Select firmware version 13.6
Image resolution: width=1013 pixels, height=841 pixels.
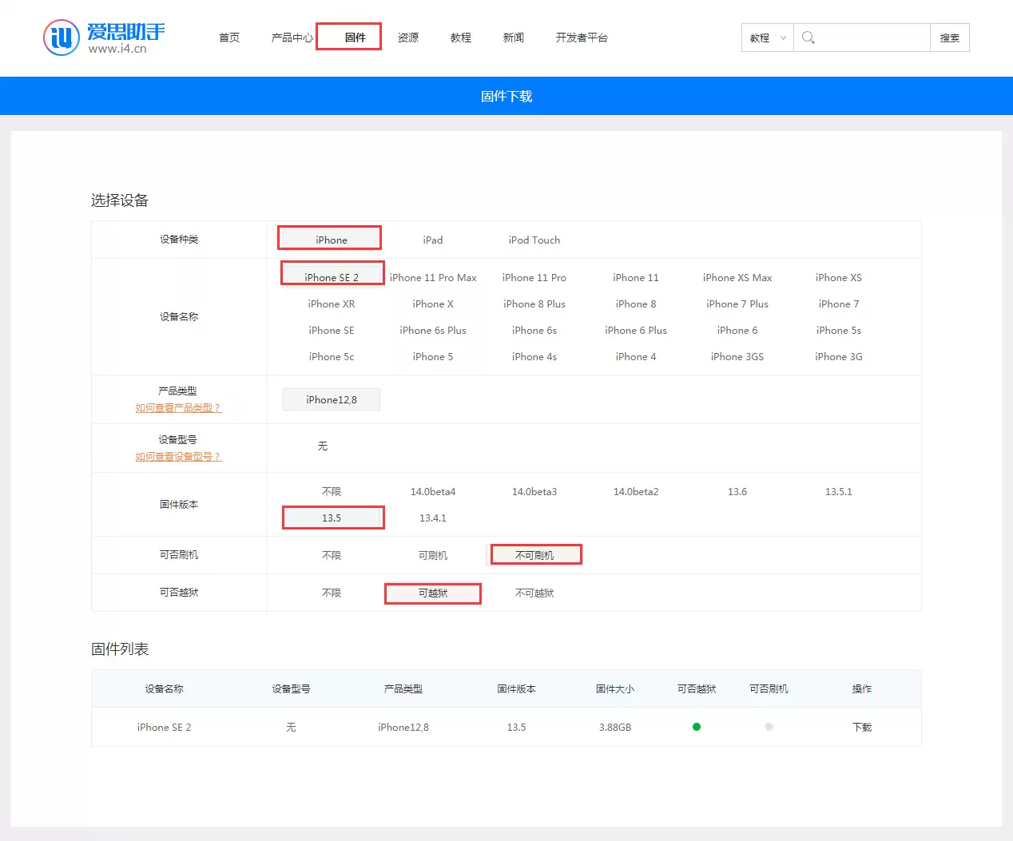(x=737, y=492)
